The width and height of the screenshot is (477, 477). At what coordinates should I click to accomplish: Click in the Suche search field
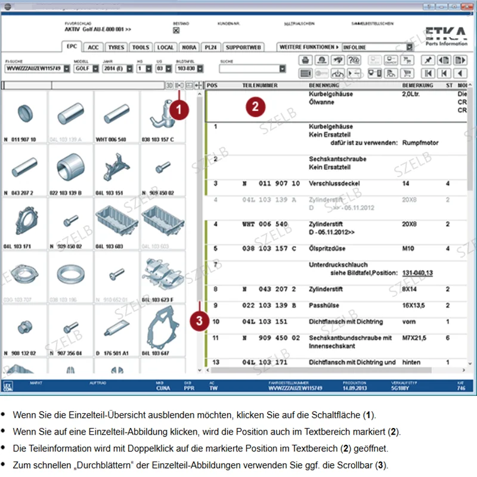(249, 69)
